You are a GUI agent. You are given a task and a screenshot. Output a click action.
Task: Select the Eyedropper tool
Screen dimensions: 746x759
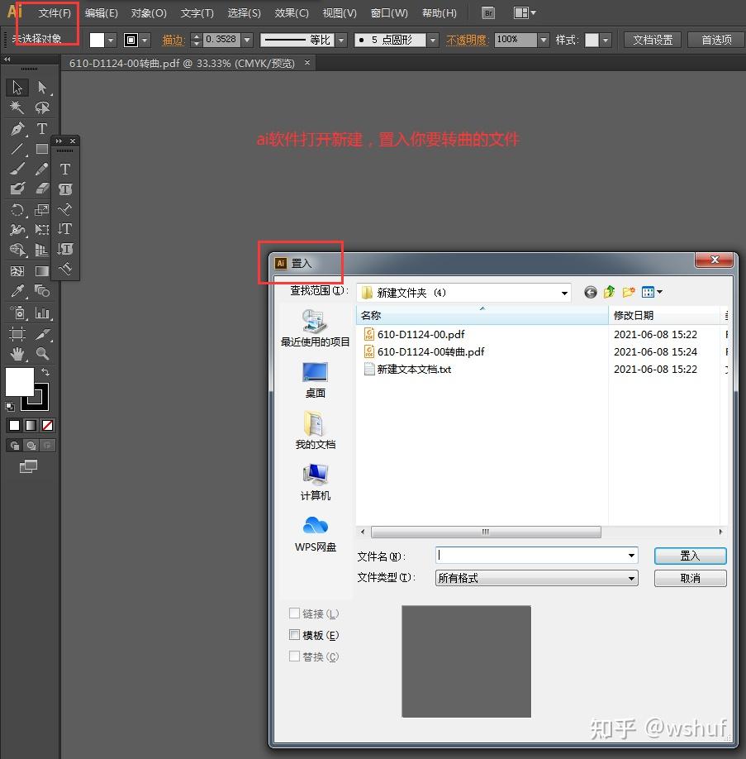pyautogui.click(x=17, y=291)
